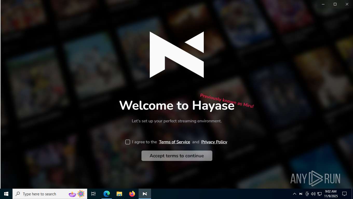This screenshot has width=353, height=199.
Task: Launch Microsoft Edge from the taskbar
Action: pyautogui.click(x=107, y=194)
